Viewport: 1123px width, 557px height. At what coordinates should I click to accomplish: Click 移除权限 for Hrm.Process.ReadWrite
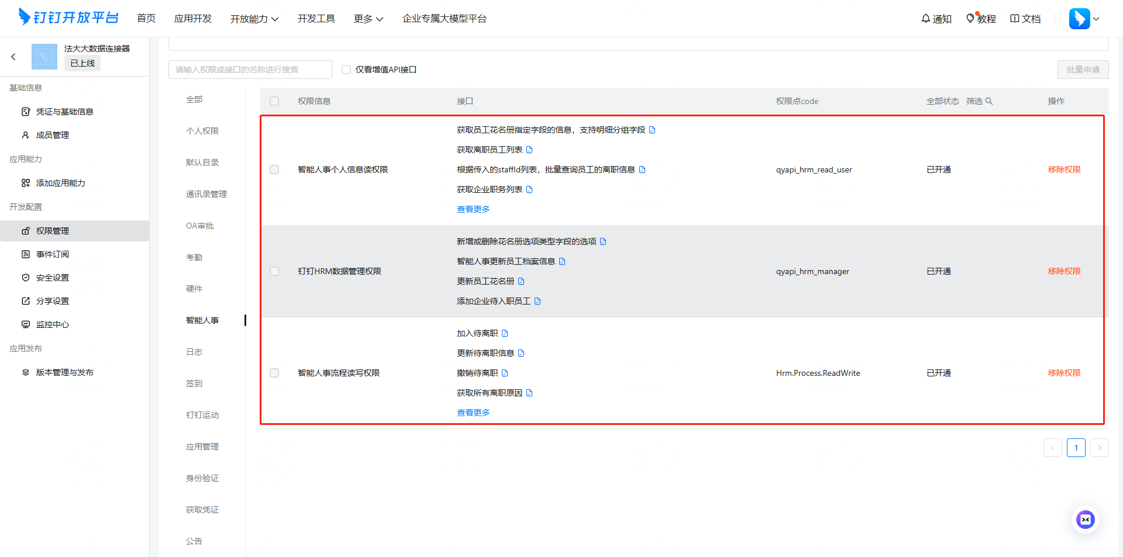(1064, 373)
